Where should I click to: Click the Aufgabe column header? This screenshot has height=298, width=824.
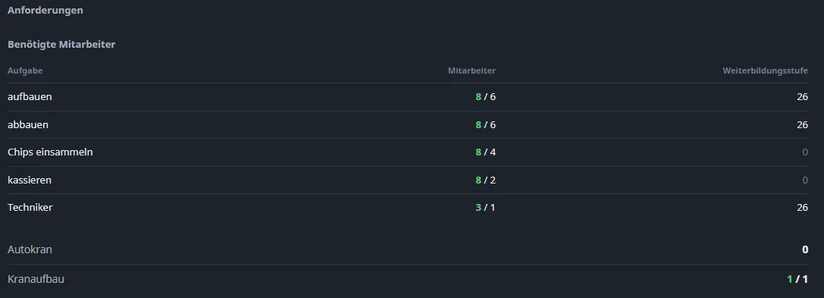coord(25,71)
